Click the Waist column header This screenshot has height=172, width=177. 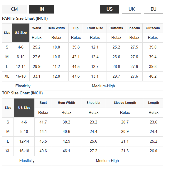37,28
